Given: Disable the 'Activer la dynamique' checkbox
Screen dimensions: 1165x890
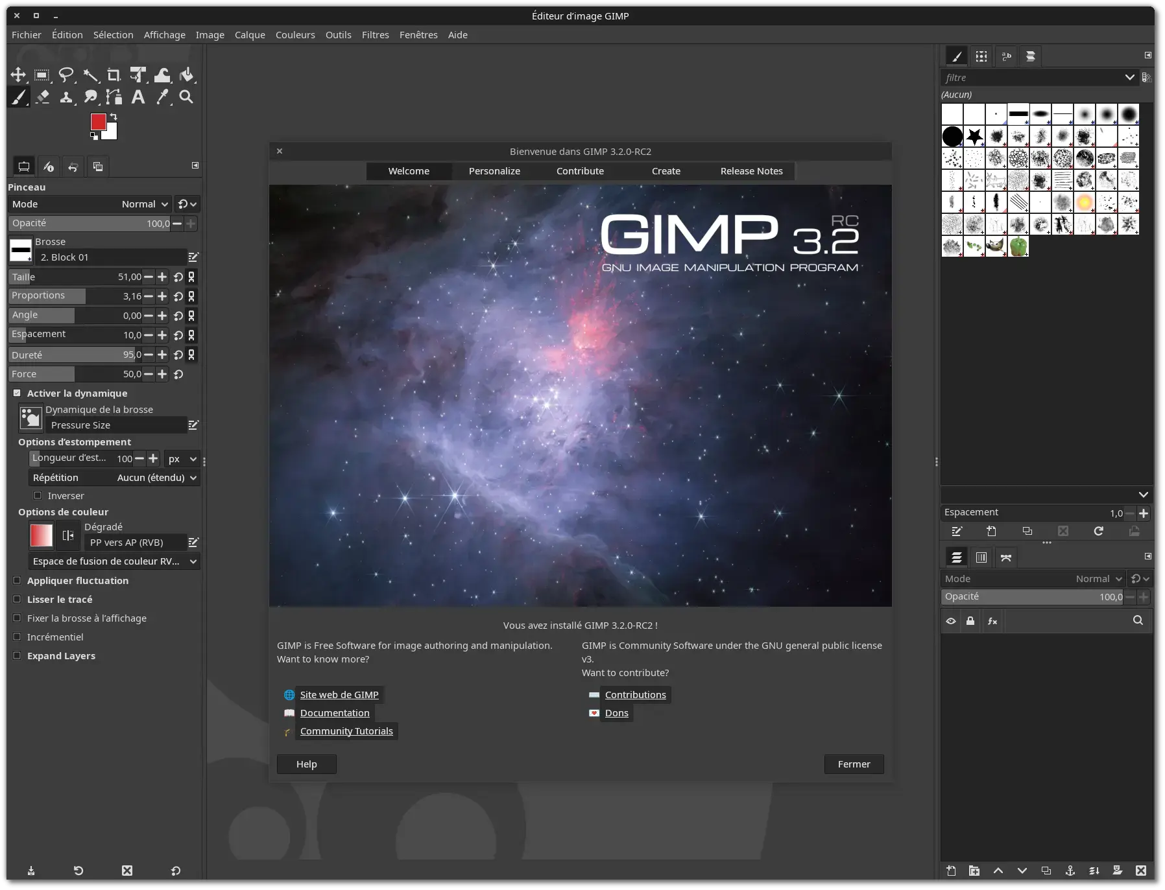Looking at the screenshot, I should tap(18, 393).
